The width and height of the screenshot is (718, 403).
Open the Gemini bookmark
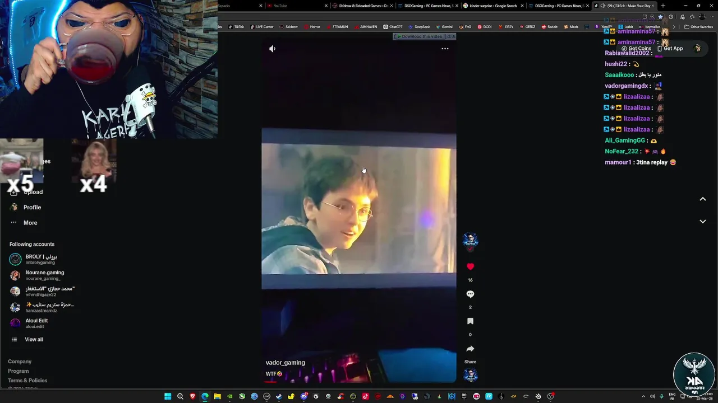coord(444,27)
